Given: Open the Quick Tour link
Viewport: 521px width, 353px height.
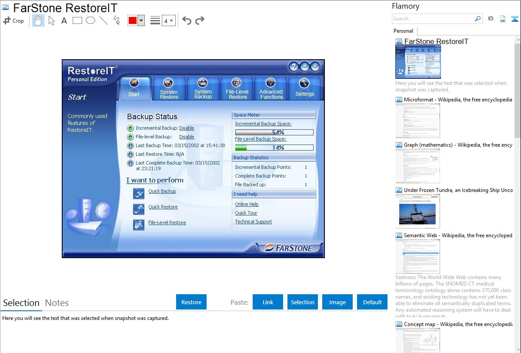Looking at the screenshot, I should [x=246, y=212].
